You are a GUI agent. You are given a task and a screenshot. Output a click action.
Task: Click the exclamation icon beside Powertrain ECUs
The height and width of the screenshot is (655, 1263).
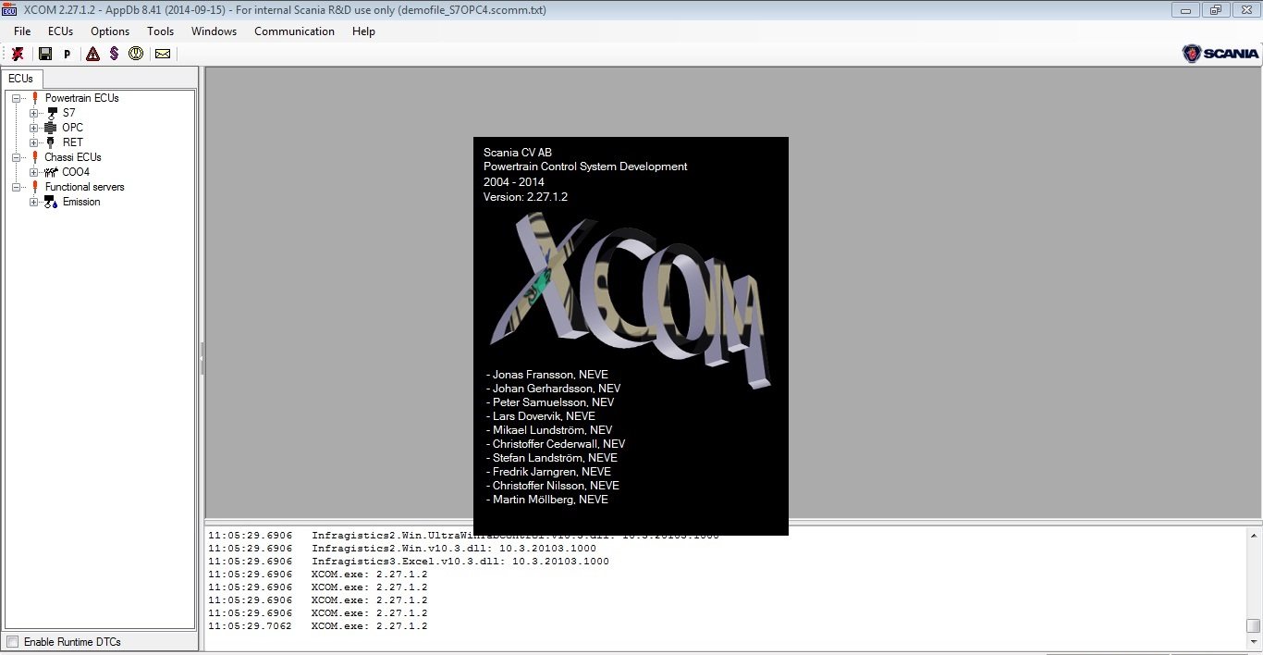(x=34, y=98)
